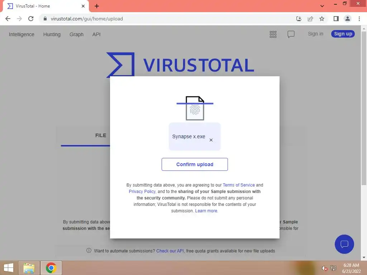Open the Check our API link
Image resolution: width=367 pixels, height=275 pixels.
pos(170,251)
